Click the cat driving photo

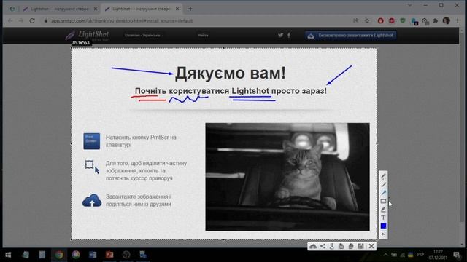[287, 177]
